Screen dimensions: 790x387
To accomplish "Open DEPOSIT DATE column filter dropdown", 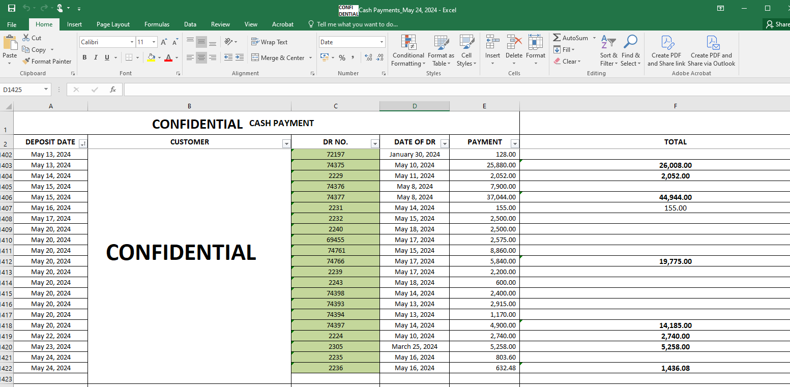I will (83, 143).
